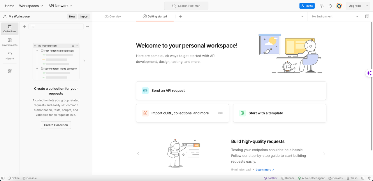Select Start with a template card

pos(280,113)
